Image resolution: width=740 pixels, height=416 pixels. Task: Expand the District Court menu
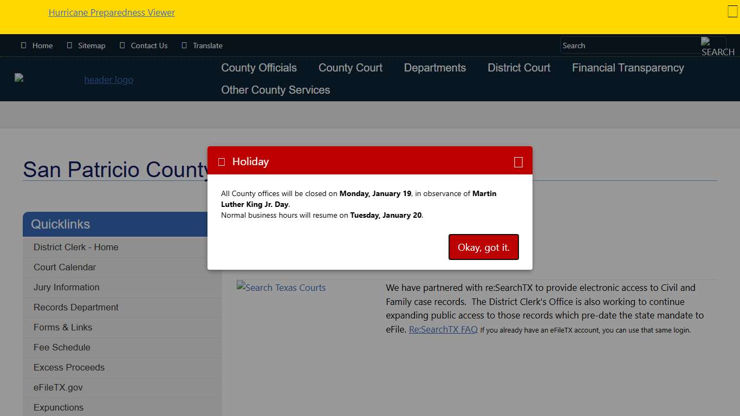(518, 68)
